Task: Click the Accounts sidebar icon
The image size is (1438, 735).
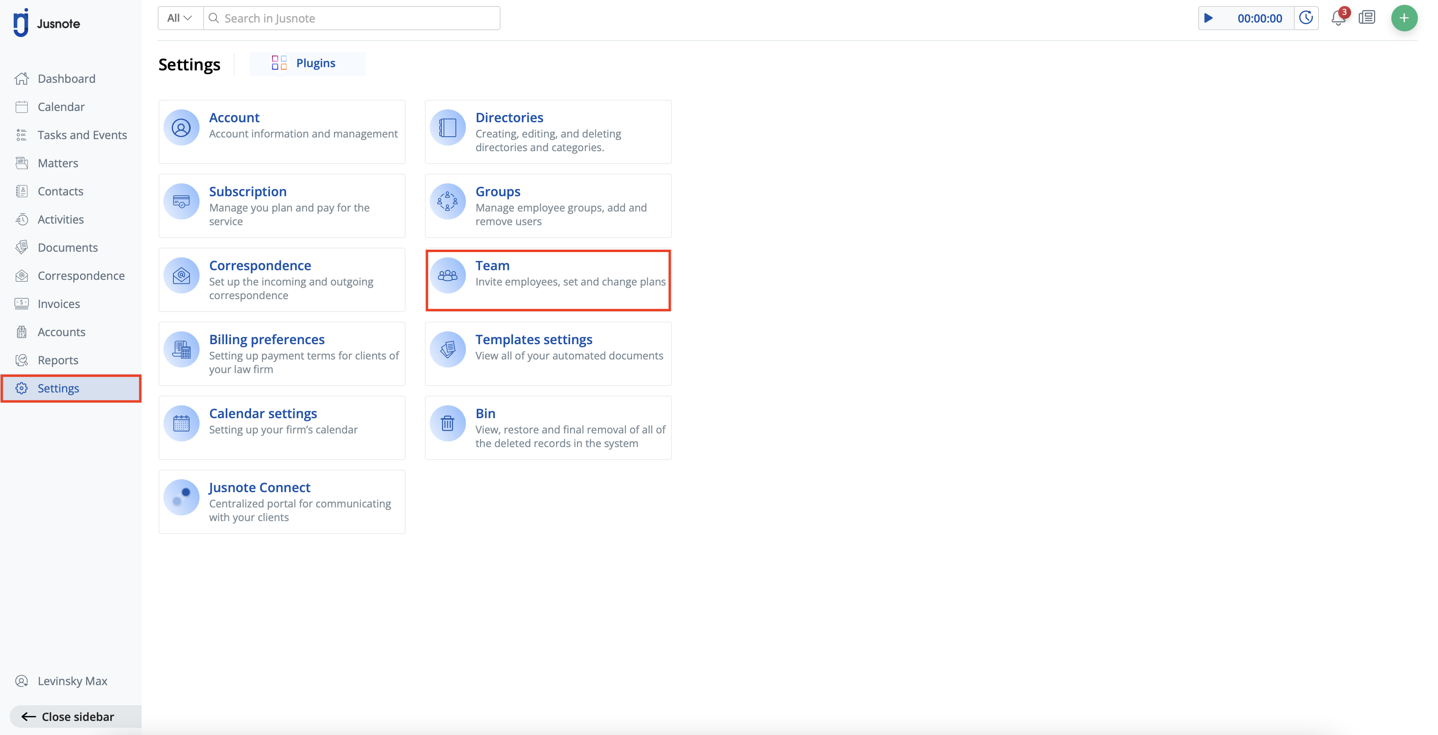Action: click(22, 332)
